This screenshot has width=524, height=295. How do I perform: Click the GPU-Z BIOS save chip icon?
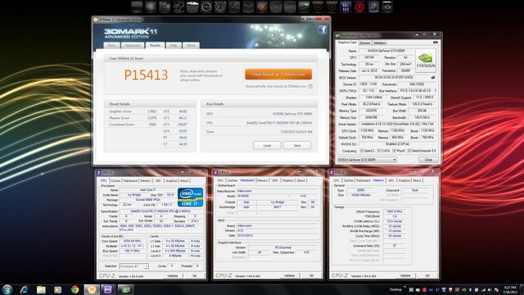(433, 78)
